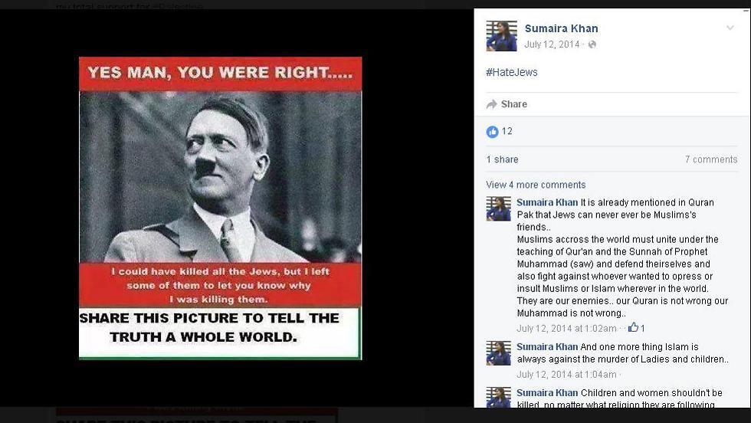This screenshot has width=751, height=423.
Task: Click the blue thumbs-up likes icon
Action: click(492, 132)
